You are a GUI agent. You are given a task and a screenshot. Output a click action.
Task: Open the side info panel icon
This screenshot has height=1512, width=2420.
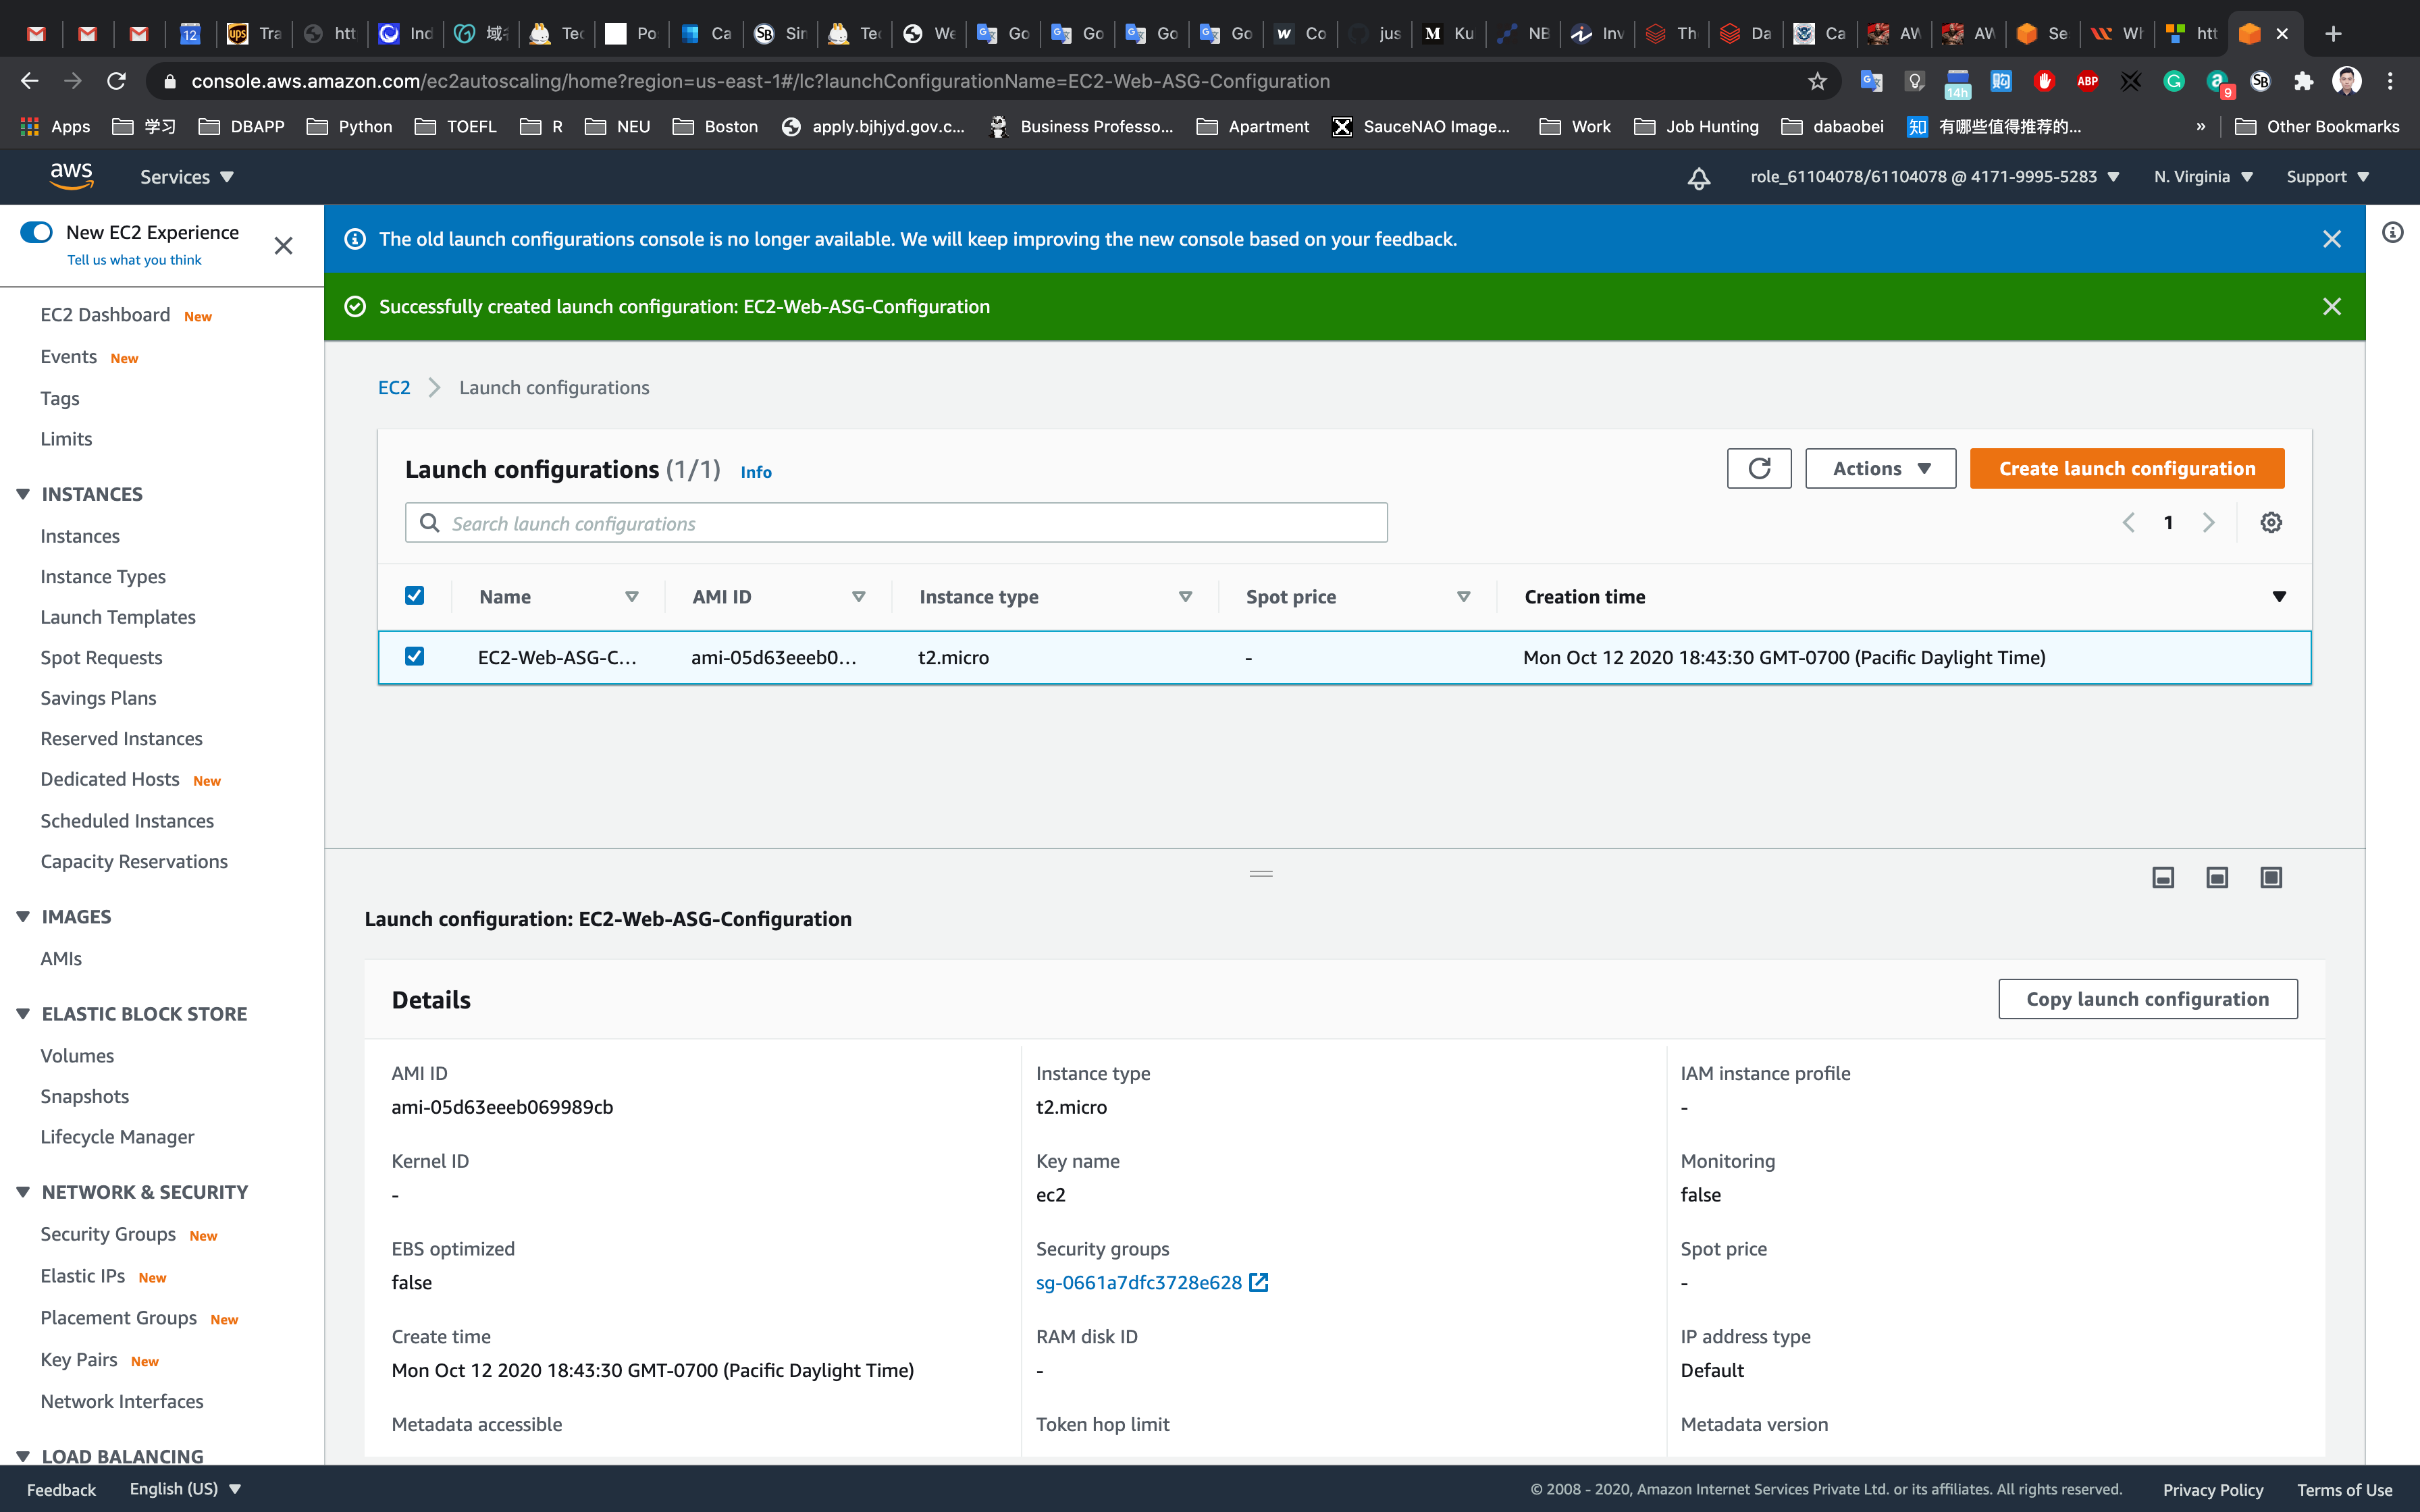2392,232
